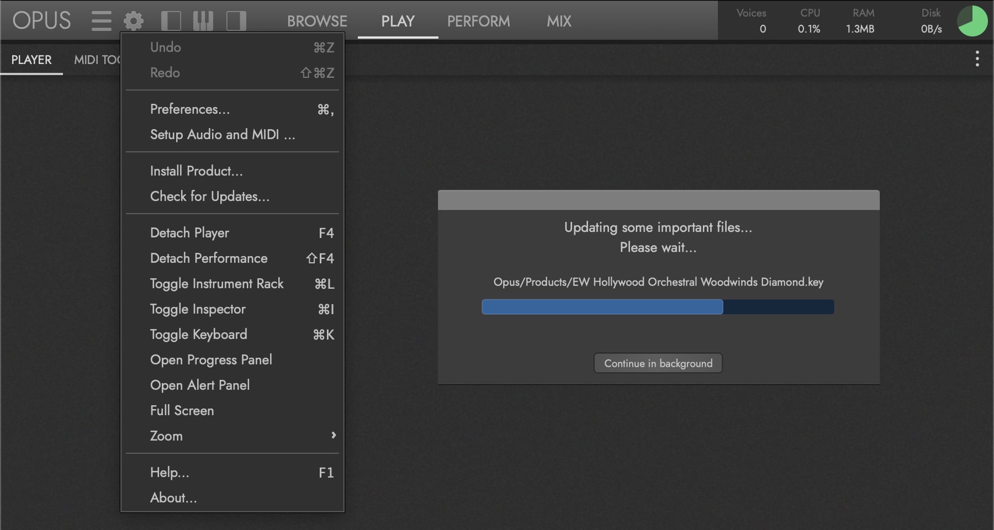This screenshot has width=994, height=530.
Task: Open the three-dot options menu
Action: pos(977,59)
